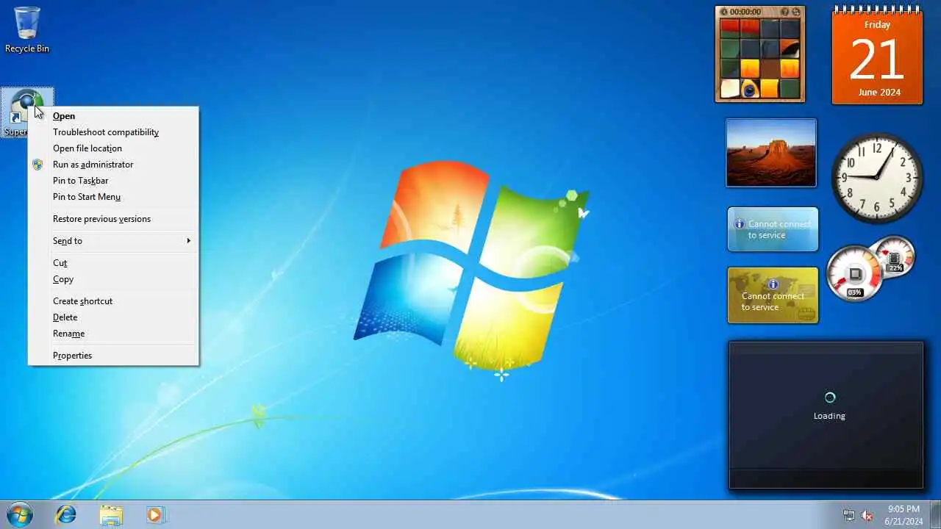Click the Loading feed headlines gadget
941x529 pixels.
(826, 415)
